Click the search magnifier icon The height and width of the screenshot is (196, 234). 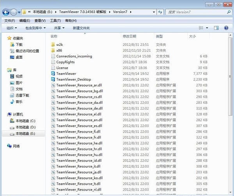pos(229,12)
